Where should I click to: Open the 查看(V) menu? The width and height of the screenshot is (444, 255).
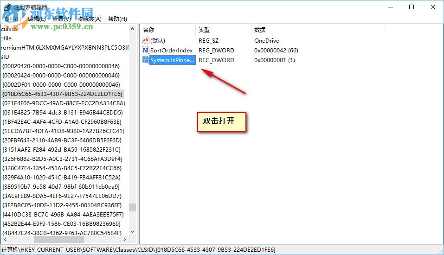[x=61, y=19]
